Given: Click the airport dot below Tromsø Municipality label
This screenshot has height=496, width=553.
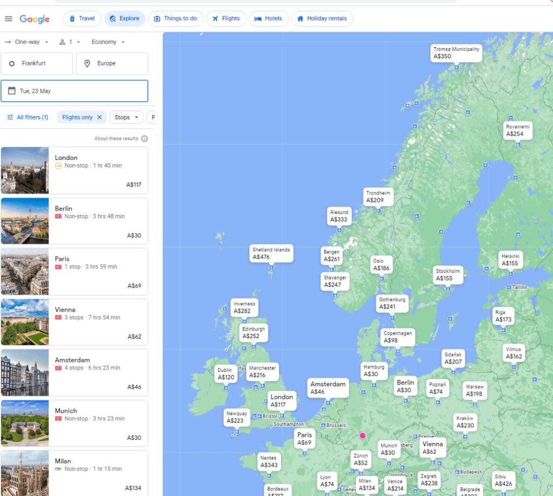Looking at the screenshot, I should 456,68.
